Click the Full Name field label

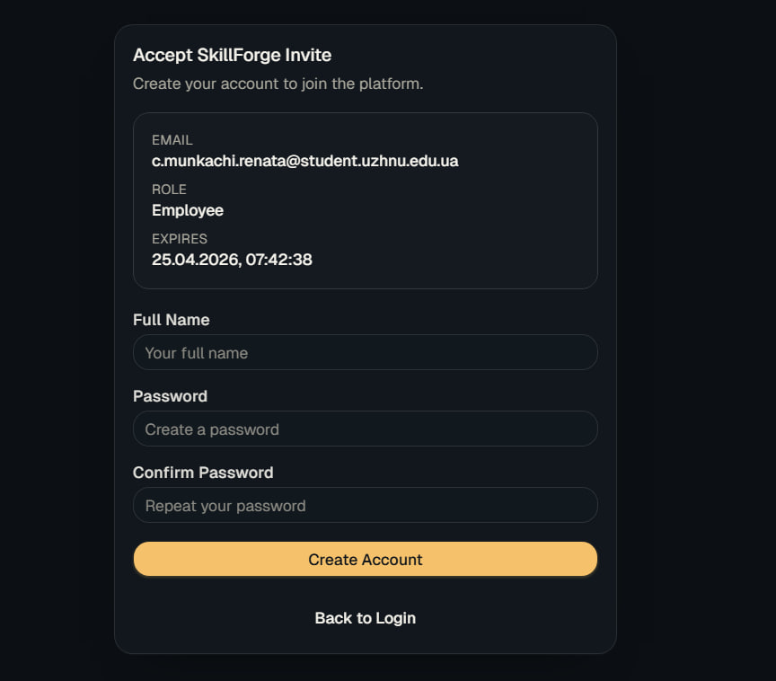(x=171, y=320)
